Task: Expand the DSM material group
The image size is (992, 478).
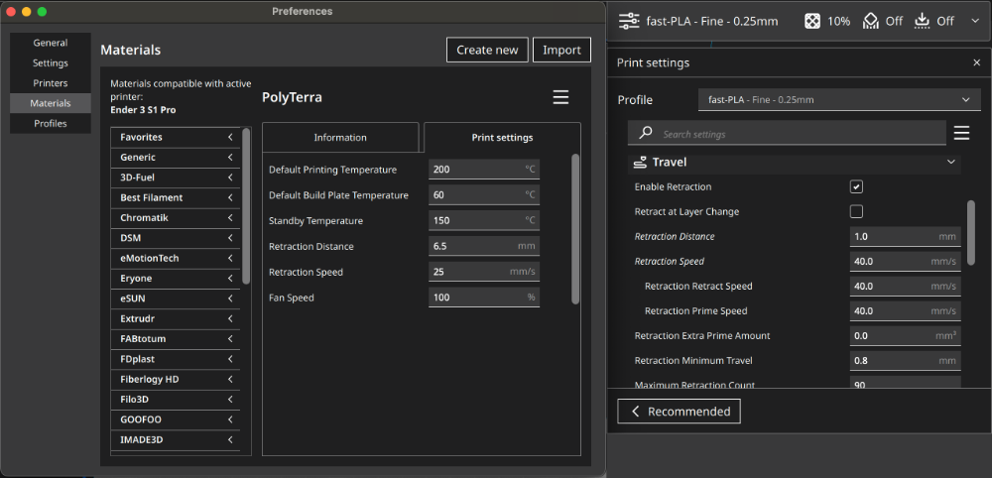Action: 176,238
